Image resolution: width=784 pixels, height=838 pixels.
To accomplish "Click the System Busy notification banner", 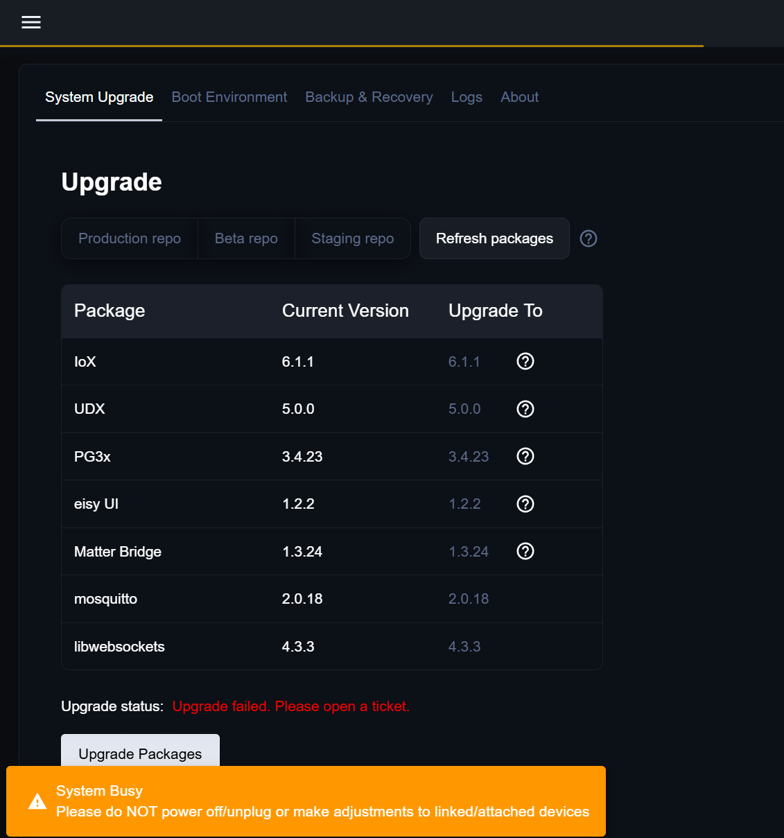I will 306,801.
